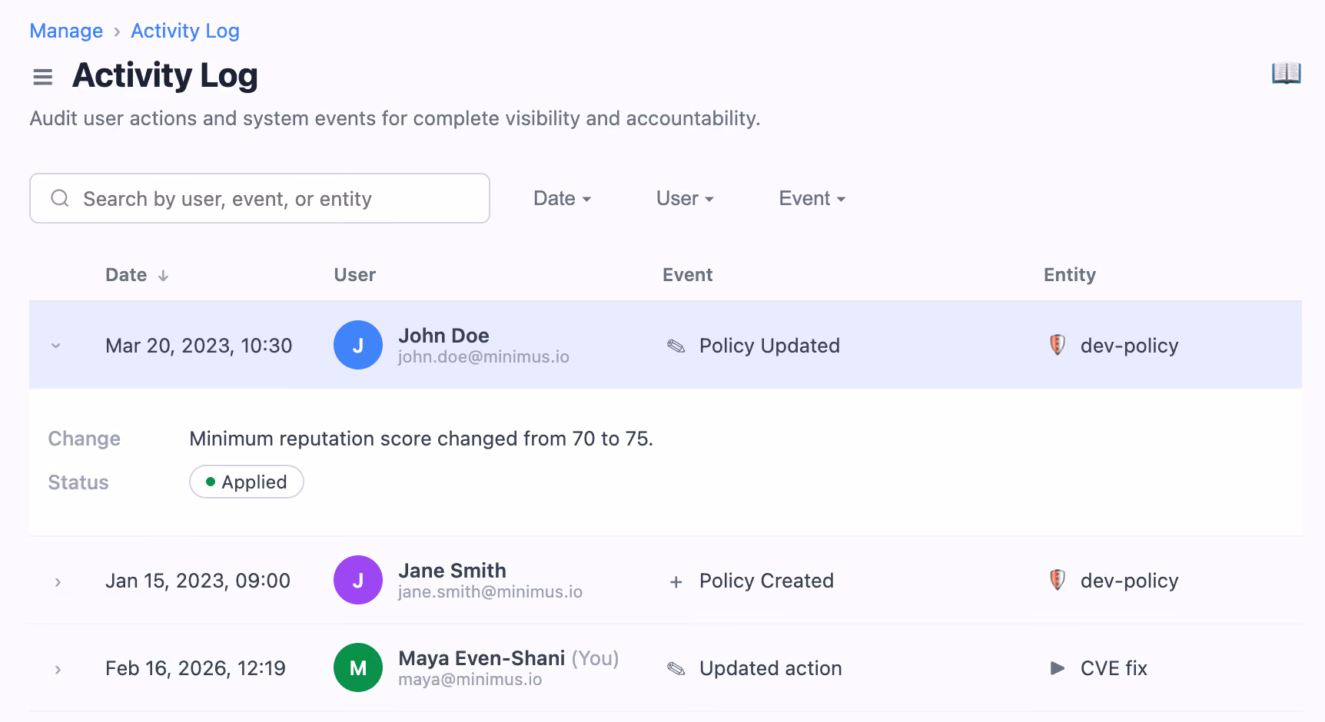
Task: Click the Updated action event text
Action: coord(771,668)
